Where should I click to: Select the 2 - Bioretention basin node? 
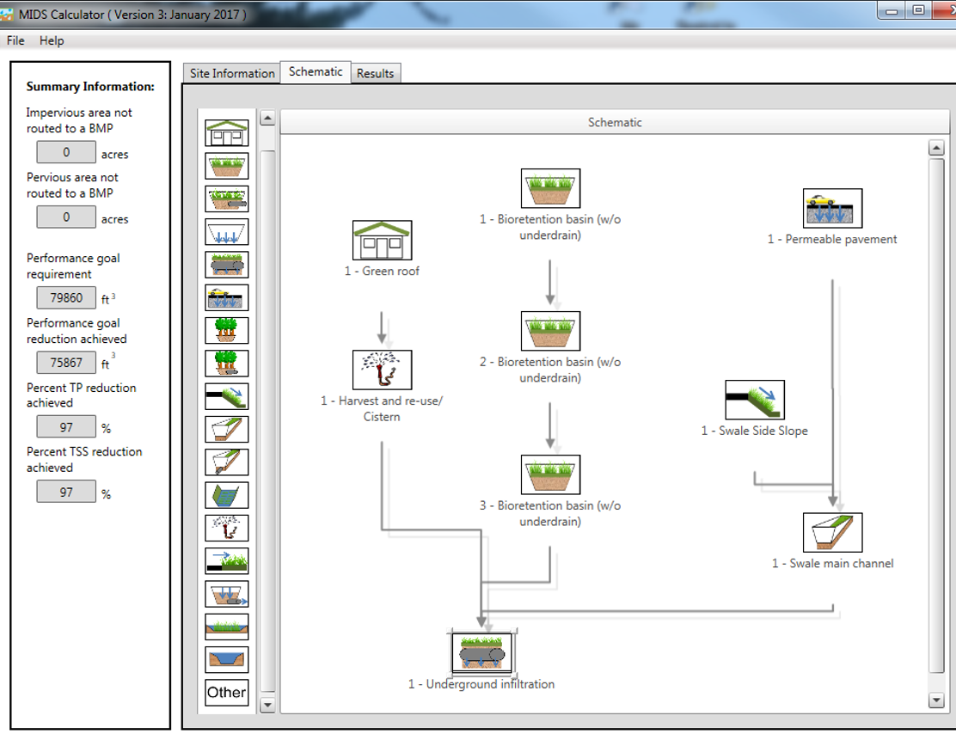tap(551, 331)
